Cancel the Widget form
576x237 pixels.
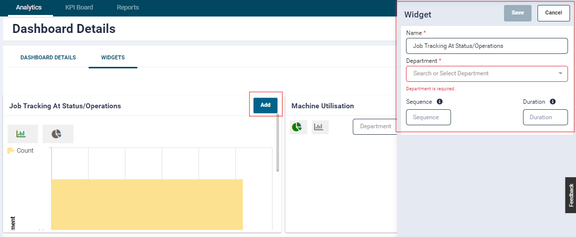tap(553, 13)
